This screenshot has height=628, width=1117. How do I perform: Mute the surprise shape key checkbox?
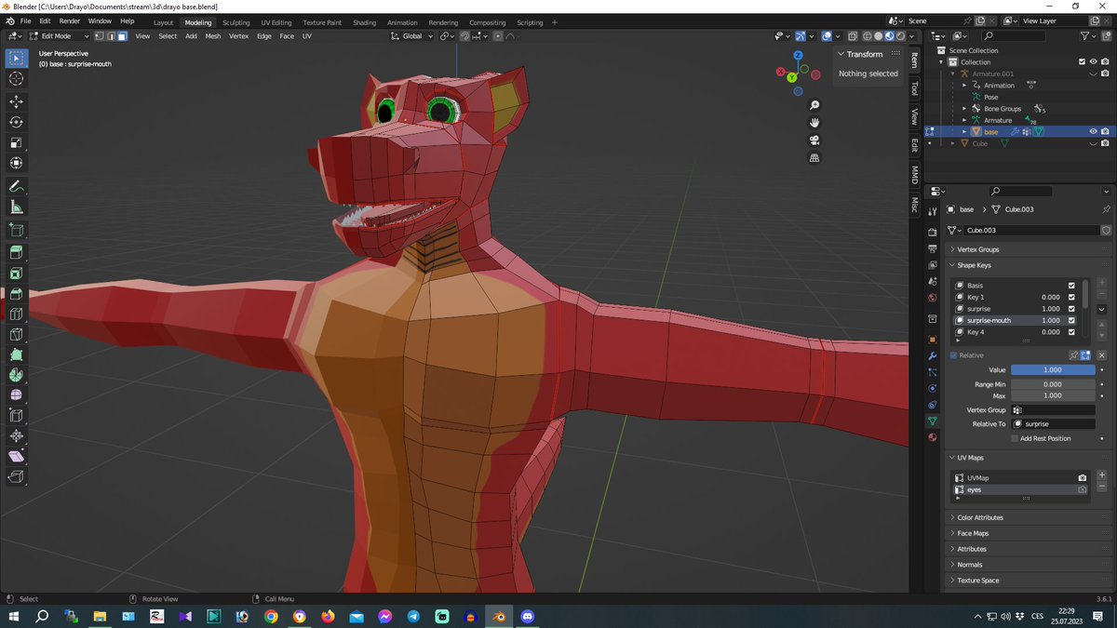click(1071, 309)
